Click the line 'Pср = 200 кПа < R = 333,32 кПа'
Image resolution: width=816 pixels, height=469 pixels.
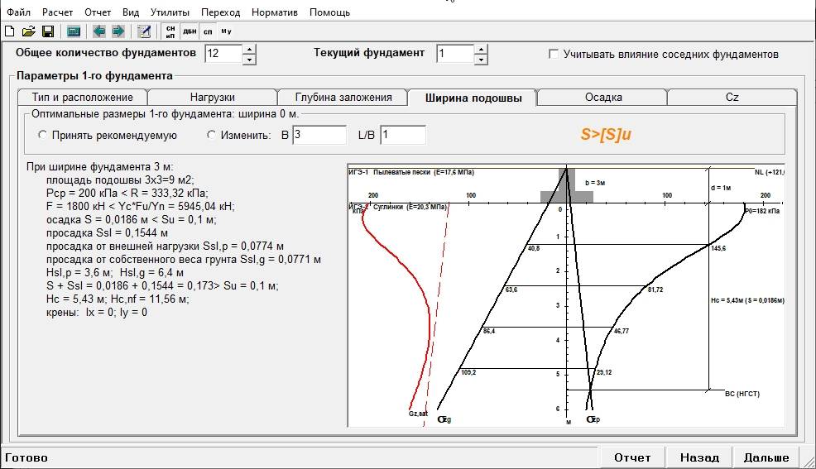127,193
